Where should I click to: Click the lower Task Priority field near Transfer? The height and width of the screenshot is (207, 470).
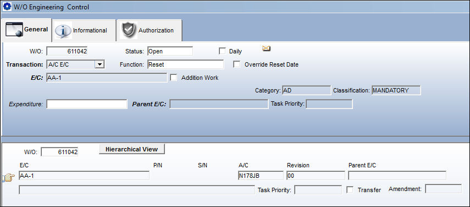coord(318,189)
